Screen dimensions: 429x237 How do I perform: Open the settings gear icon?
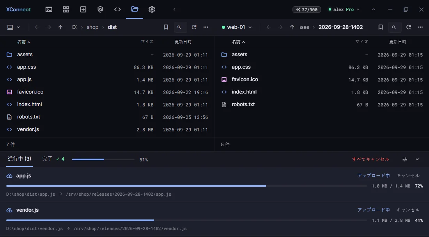[152, 9]
